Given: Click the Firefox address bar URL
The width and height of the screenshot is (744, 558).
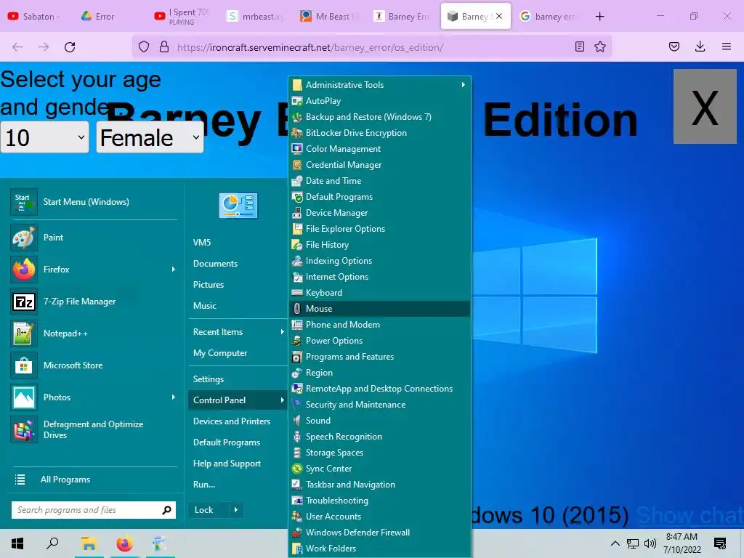Looking at the screenshot, I should coord(310,47).
